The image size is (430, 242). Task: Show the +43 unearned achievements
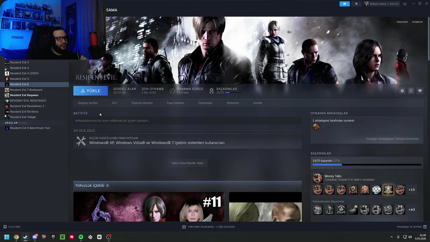[412, 210]
